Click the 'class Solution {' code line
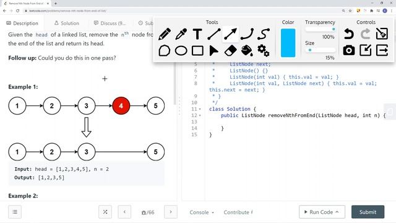396x223 pixels. coord(233,109)
